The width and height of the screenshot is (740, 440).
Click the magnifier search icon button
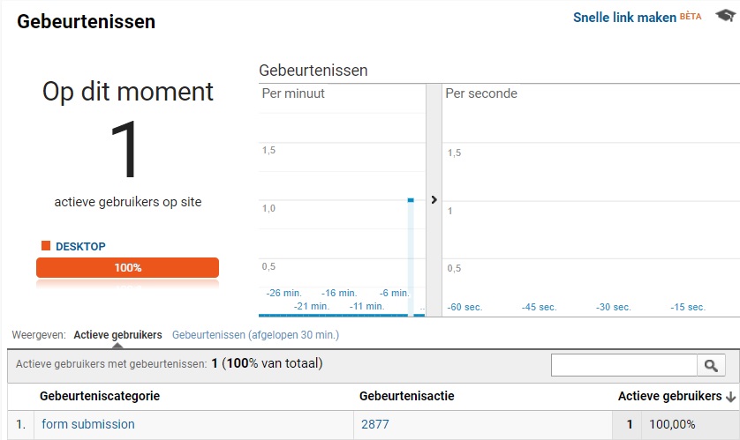pos(711,365)
